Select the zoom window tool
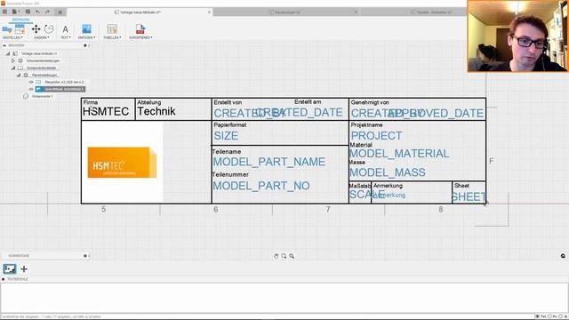Screen dimensions: 569x320 pos(284,256)
